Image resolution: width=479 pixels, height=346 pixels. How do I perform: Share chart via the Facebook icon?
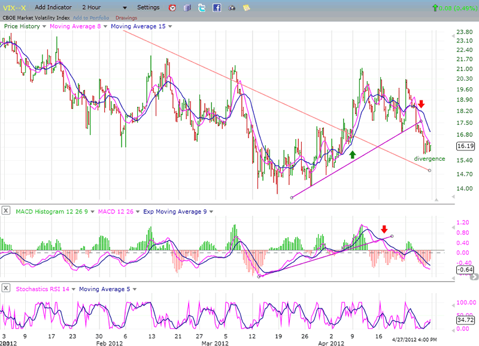point(216,8)
